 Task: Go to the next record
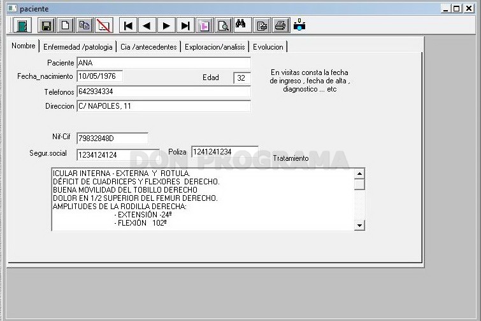point(166,25)
